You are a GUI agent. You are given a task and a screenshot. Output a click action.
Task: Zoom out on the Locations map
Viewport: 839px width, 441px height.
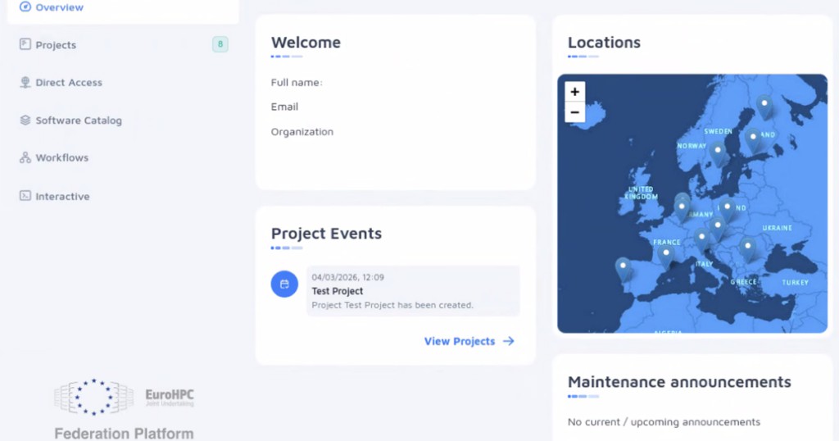coord(575,112)
